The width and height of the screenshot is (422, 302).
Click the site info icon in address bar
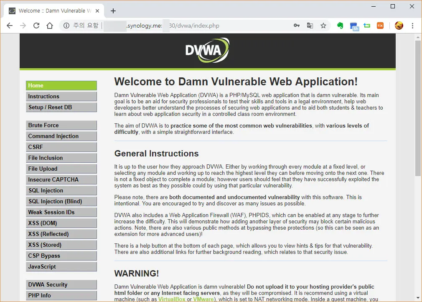pos(66,26)
